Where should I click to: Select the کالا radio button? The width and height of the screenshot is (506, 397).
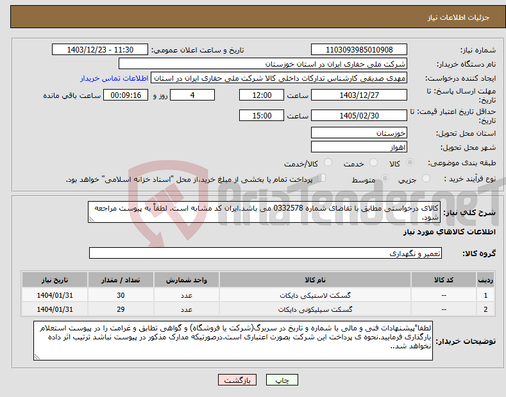(x=410, y=163)
